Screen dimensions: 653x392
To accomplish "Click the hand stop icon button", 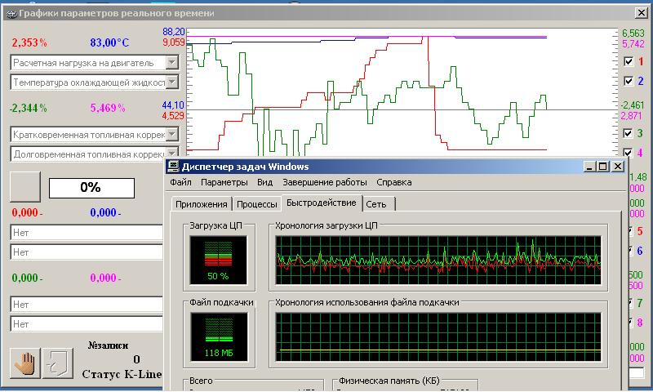I will tap(25, 363).
